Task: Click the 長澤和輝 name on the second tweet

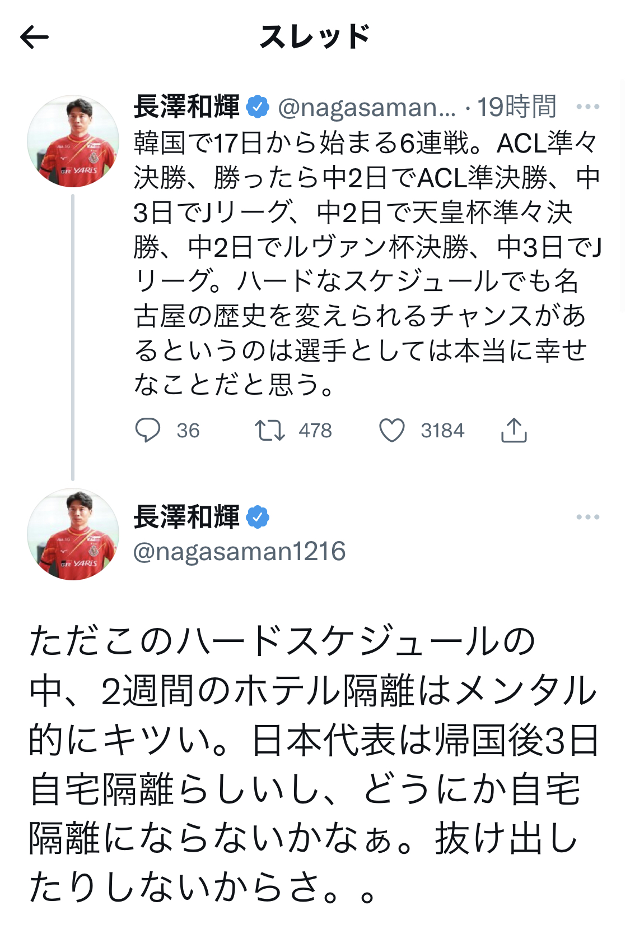Action: coord(186,517)
